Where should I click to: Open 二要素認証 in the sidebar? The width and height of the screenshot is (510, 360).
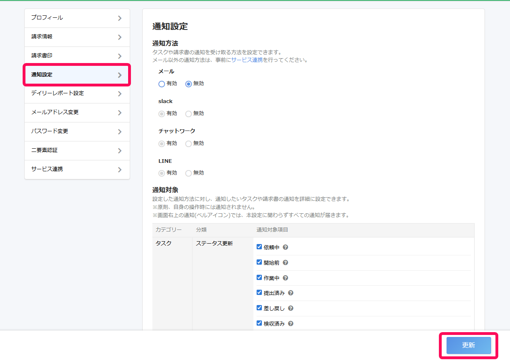click(77, 151)
